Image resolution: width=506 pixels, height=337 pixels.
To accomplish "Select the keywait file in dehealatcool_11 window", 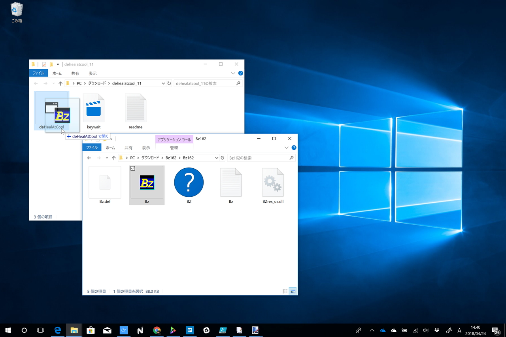I will (x=94, y=111).
